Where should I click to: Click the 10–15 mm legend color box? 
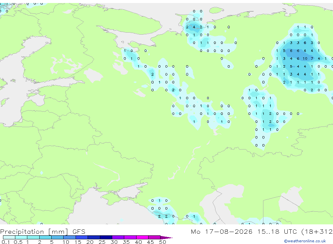70,237
